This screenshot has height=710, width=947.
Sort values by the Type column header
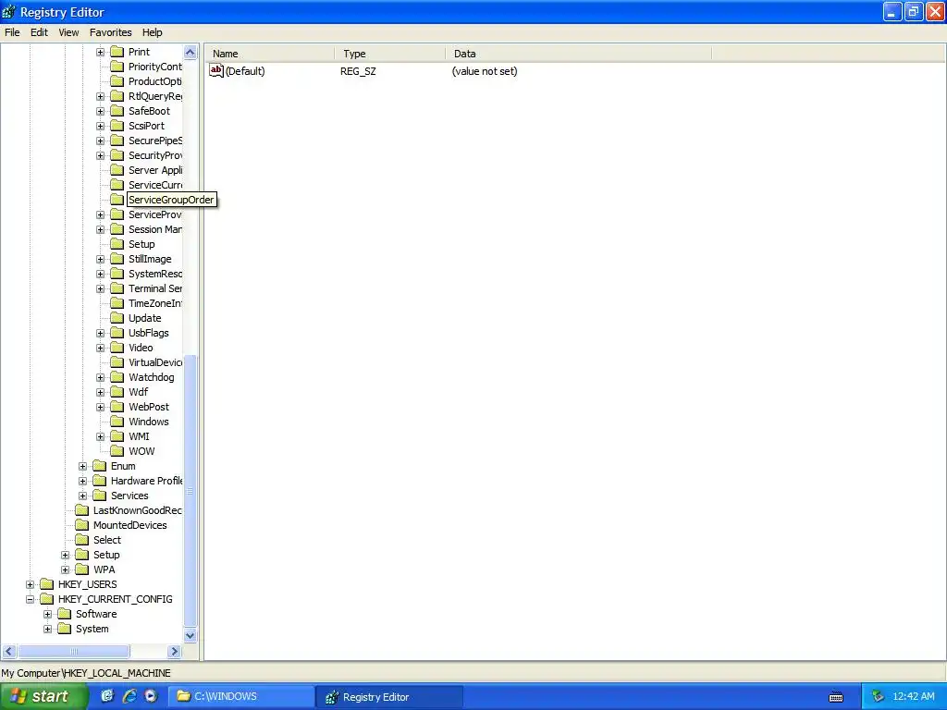point(389,54)
